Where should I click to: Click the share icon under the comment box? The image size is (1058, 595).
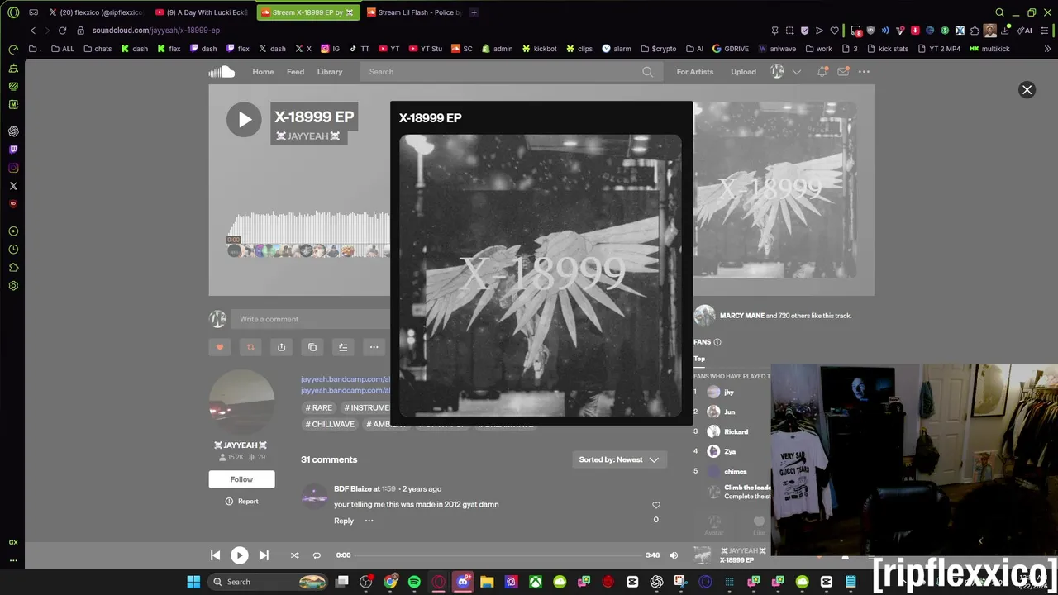pyautogui.click(x=281, y=347)
